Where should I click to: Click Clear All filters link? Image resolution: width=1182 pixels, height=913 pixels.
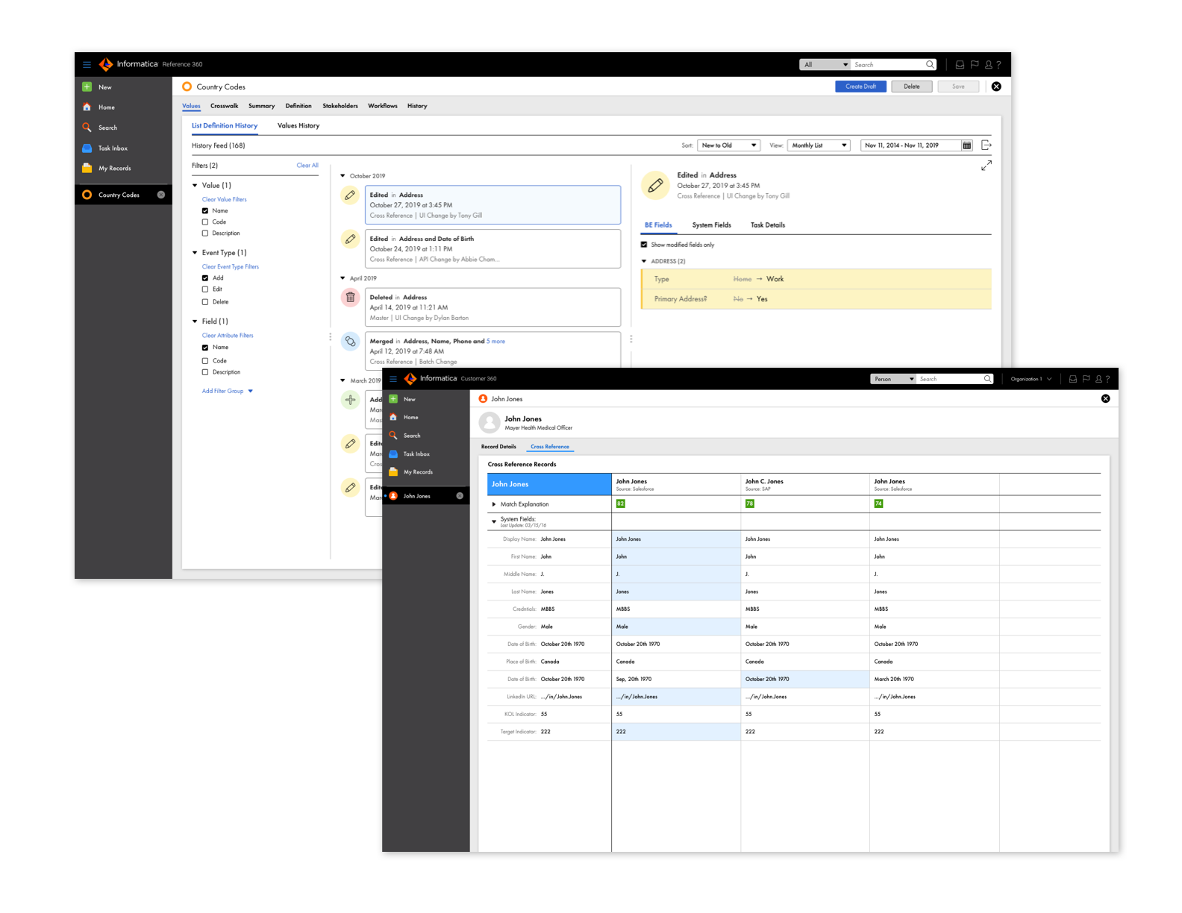click(x=307, y=166)
